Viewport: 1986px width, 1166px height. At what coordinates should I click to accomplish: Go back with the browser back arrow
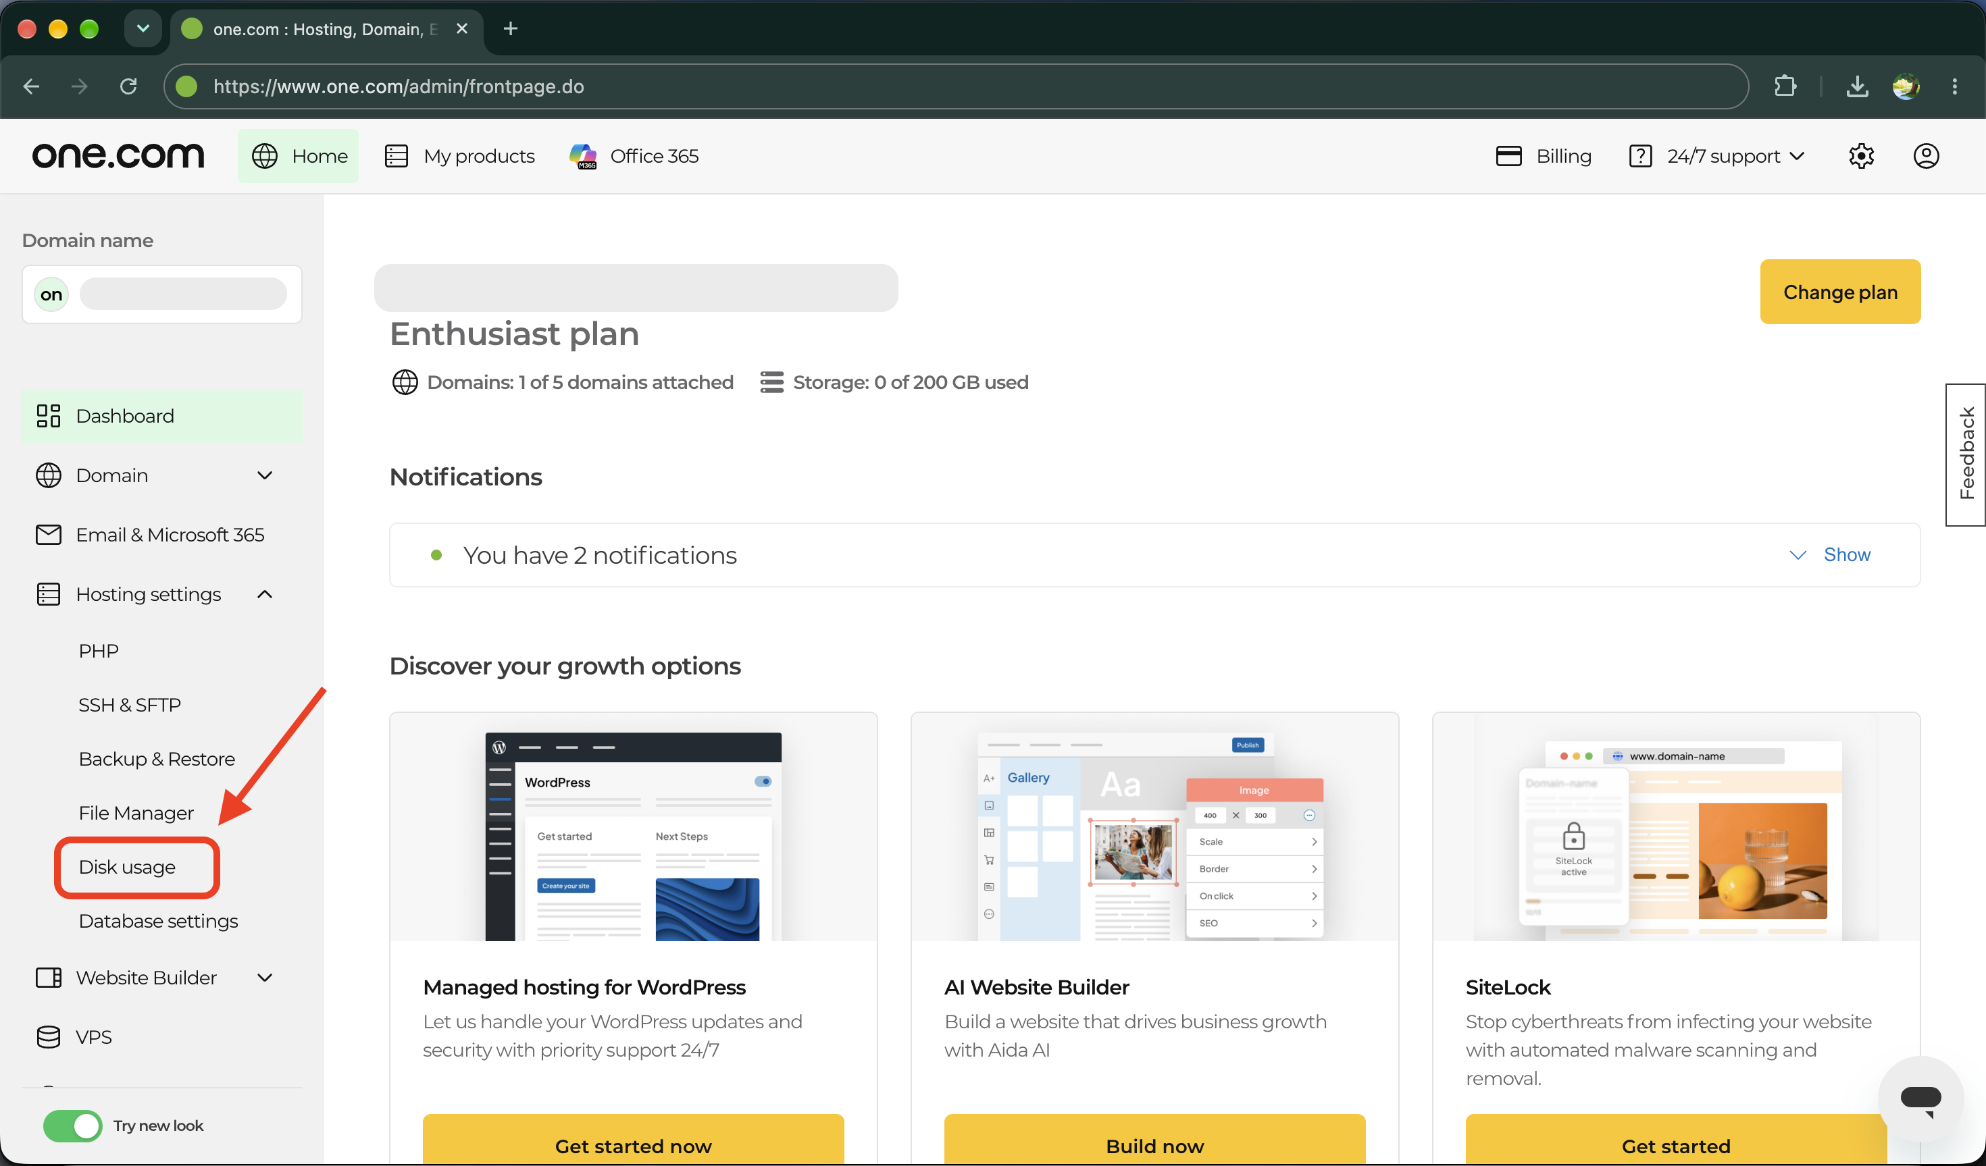[x=32, y=86]
